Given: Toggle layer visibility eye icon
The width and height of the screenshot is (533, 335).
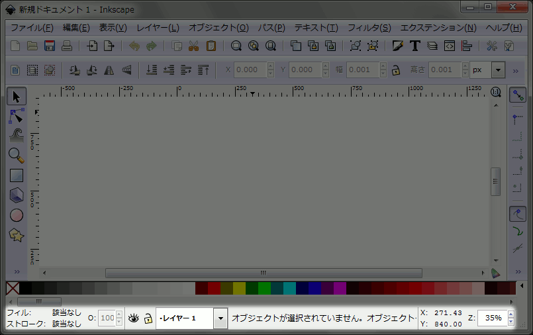Looking at the screenshot, I should 134,318.
